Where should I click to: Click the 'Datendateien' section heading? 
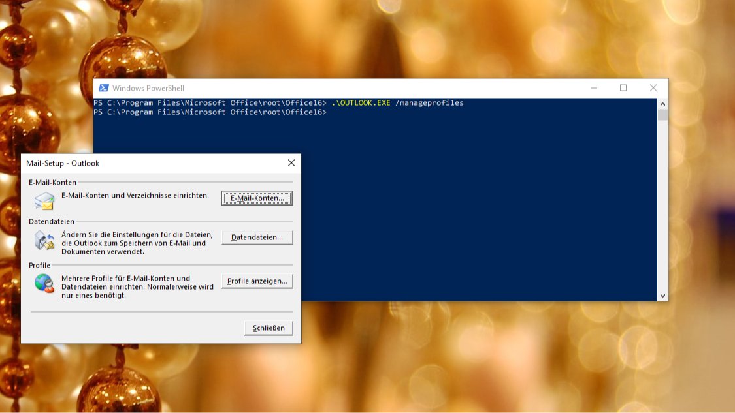click(52, 221)
